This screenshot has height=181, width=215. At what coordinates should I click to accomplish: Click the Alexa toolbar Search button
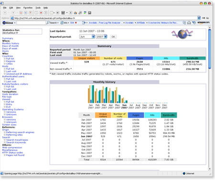52,23
